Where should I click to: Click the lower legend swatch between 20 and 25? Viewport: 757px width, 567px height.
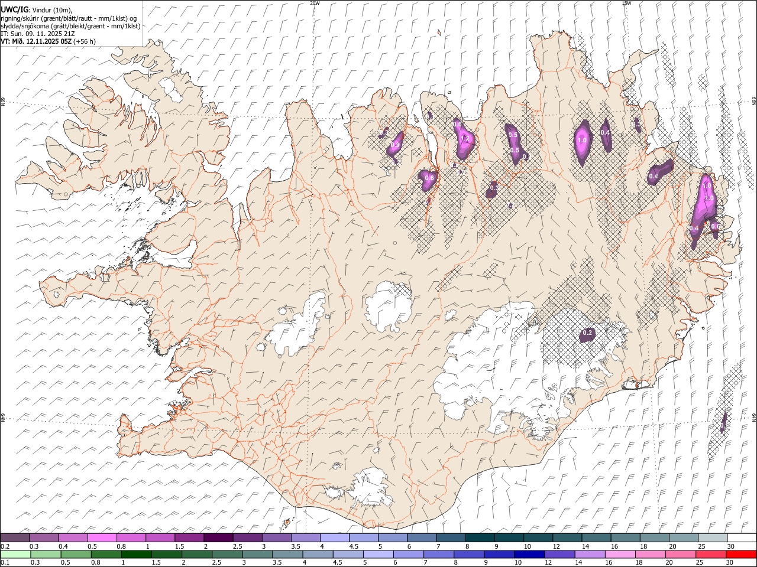pos(680,554)
